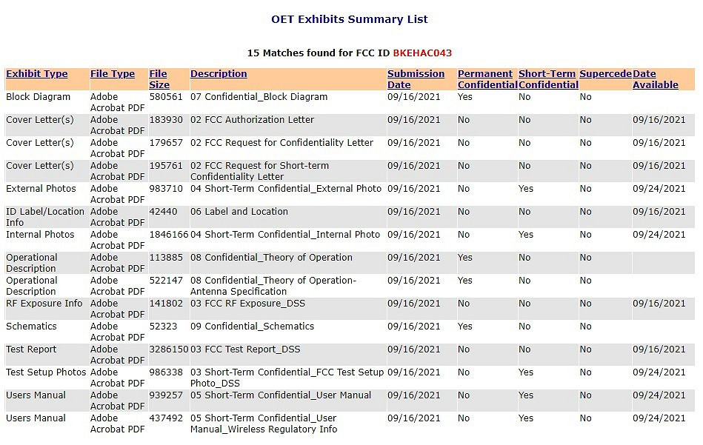
Task: Click 08 Confidential_Theory of Operation description
Action: 271,258
